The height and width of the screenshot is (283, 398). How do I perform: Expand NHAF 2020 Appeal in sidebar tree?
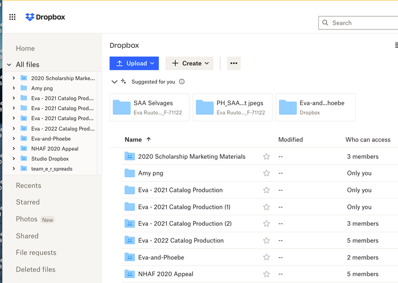pos(13,148)
